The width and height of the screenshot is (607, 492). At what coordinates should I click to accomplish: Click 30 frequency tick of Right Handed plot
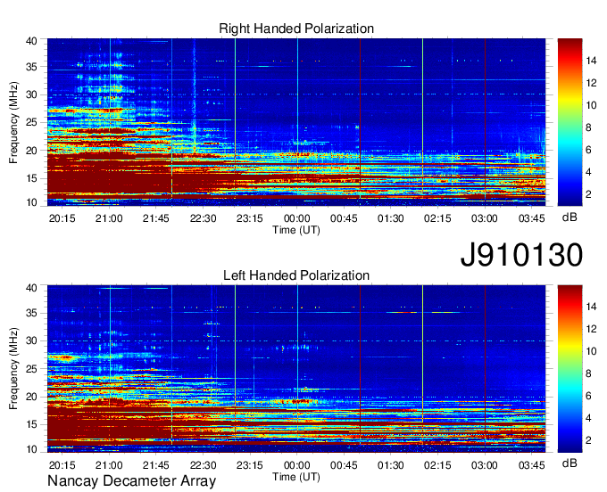[x=32, y=94]
